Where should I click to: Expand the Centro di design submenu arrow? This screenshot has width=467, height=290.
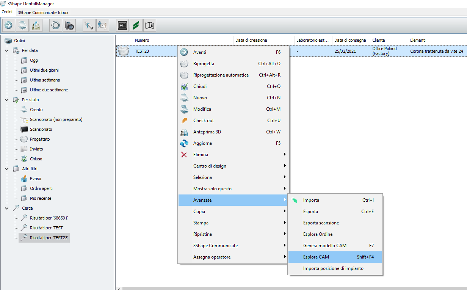tap(285, 166)
